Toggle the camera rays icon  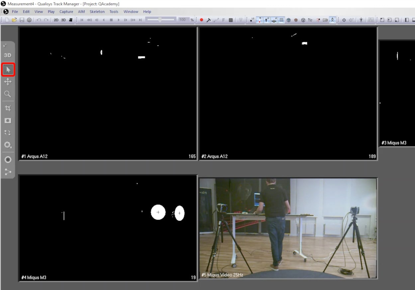coord(318,20)
